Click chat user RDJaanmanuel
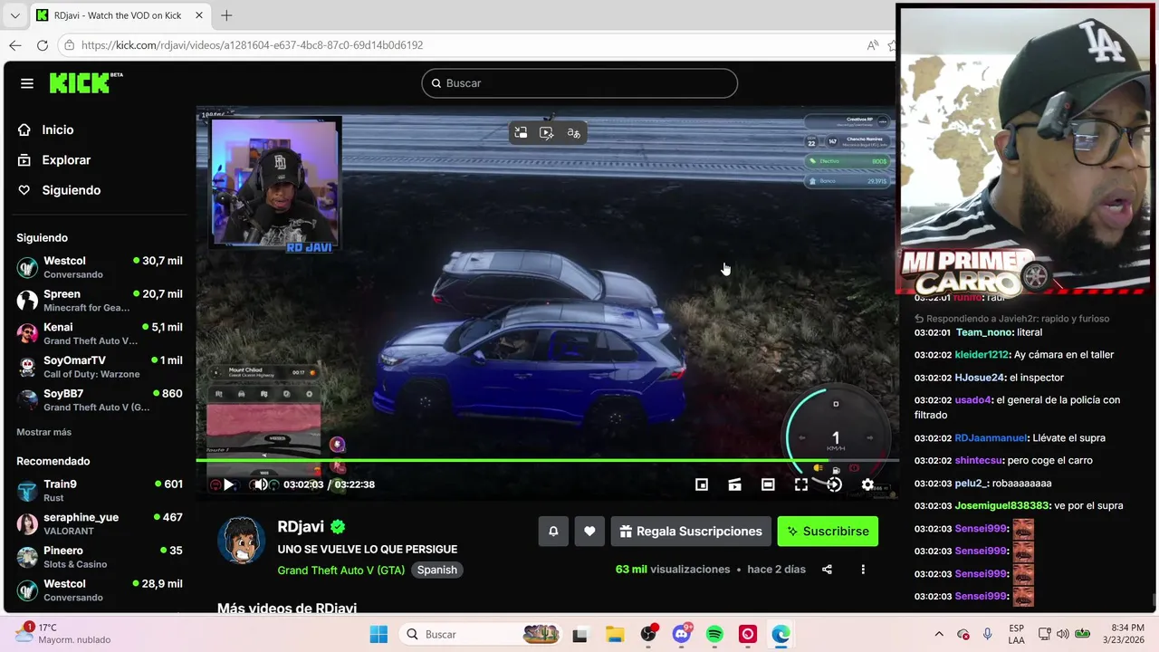The image size is (1159, 652). point(991,438)
